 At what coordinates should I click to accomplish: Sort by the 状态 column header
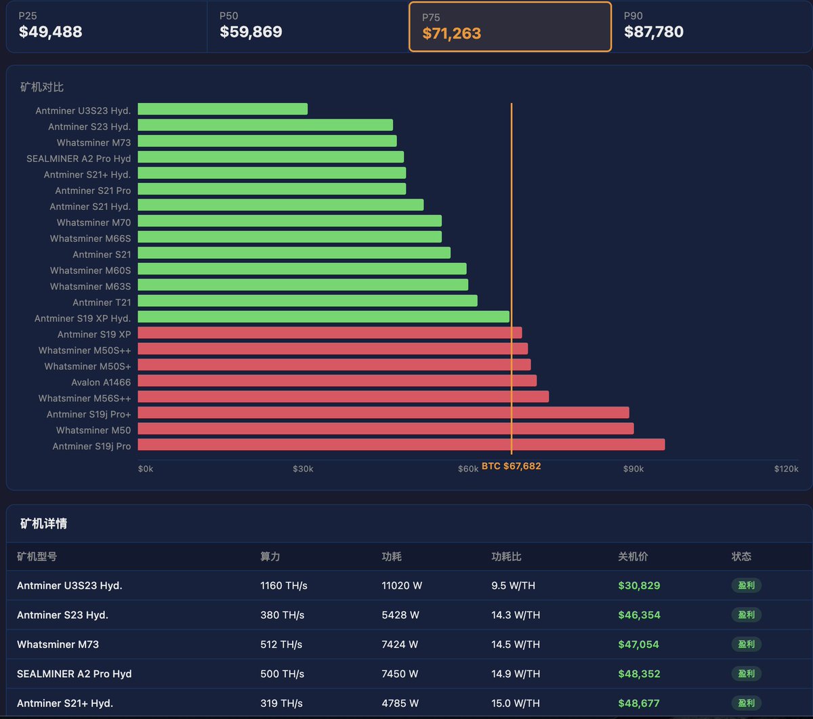click(742, 556)
